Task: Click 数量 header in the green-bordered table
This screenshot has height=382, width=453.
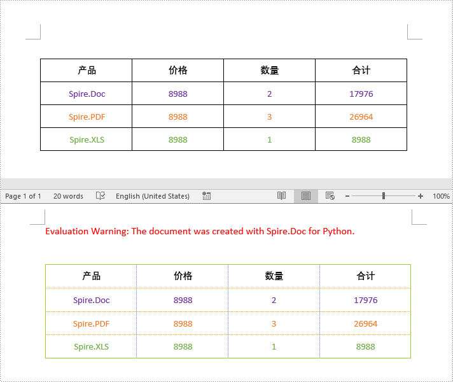Action: coord(274,276)
